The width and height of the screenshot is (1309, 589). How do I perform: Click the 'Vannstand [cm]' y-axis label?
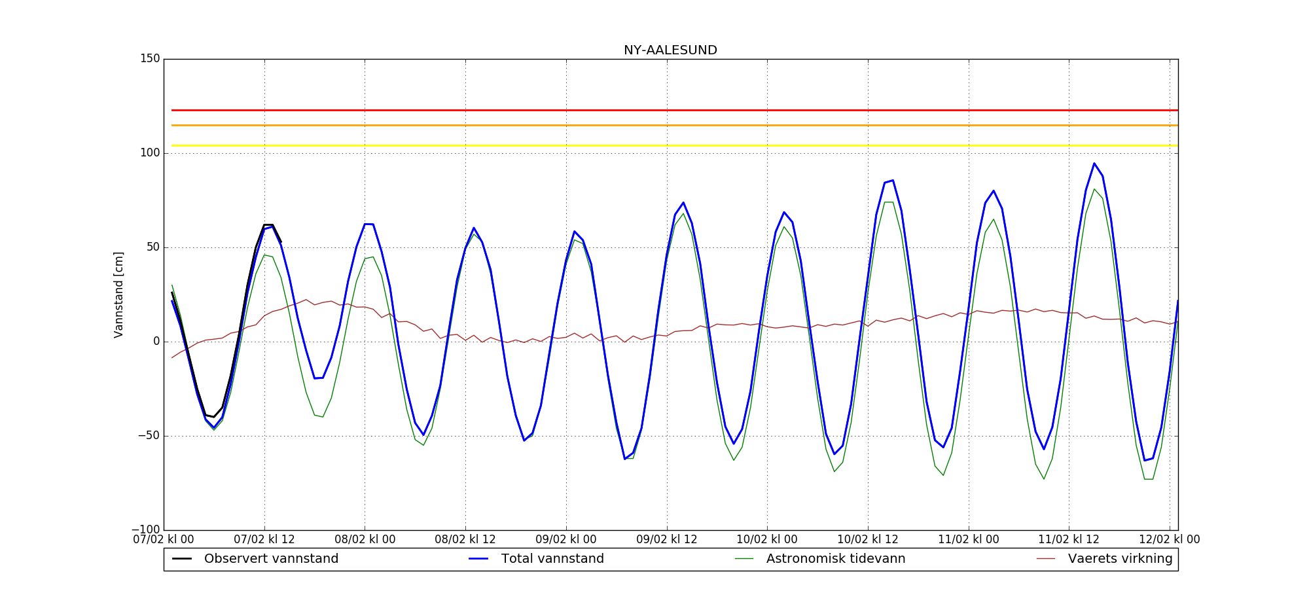[x=118, y=294]
